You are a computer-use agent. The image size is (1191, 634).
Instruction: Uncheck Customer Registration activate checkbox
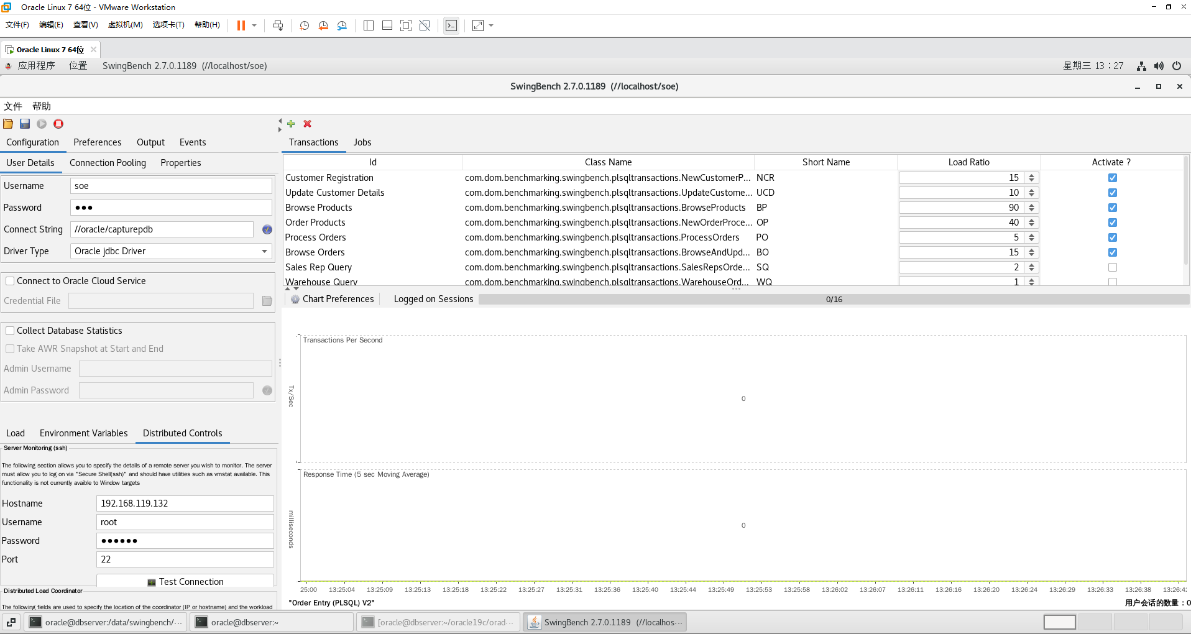point(1113,178)
